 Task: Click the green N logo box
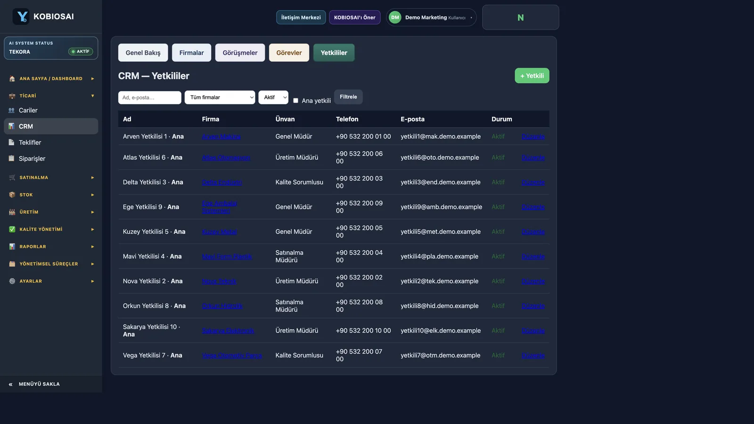[x=521, y=17]
